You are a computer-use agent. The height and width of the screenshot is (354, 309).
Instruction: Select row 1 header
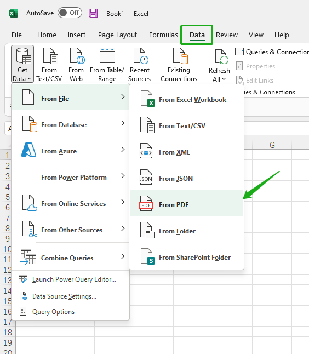pyautogui.click(x=8, y=155)
